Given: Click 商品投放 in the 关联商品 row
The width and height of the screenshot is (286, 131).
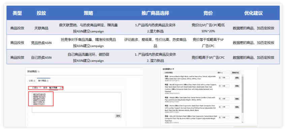Looking at the screenshot, I should coord(17,28).
